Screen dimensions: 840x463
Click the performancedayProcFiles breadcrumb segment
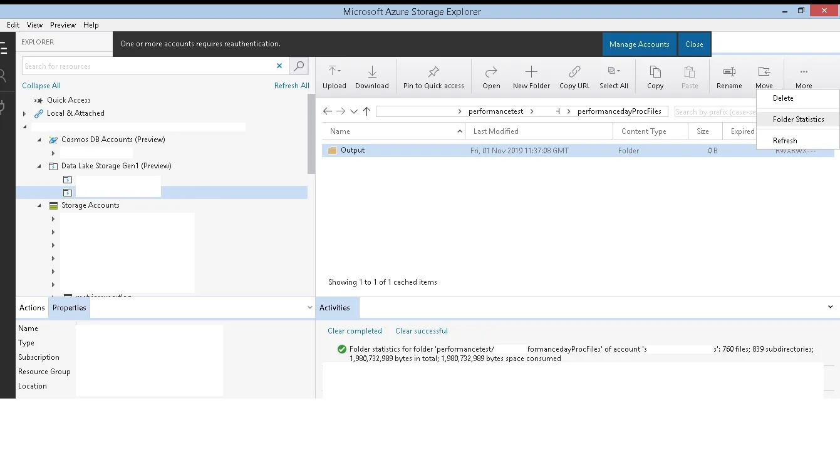(620, 111)
